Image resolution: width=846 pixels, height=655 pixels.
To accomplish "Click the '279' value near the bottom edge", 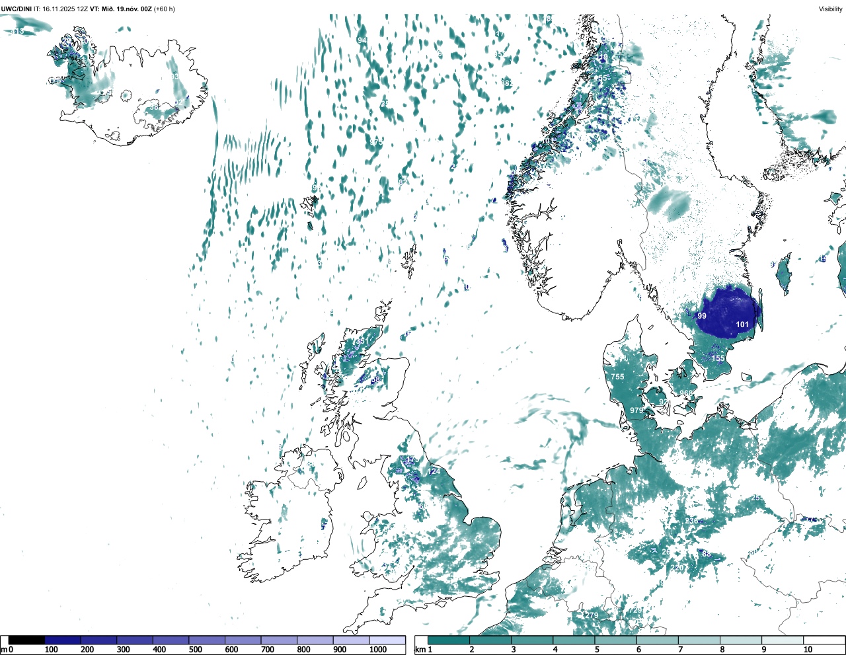I will pyautogui.click(x=592, y=615).
